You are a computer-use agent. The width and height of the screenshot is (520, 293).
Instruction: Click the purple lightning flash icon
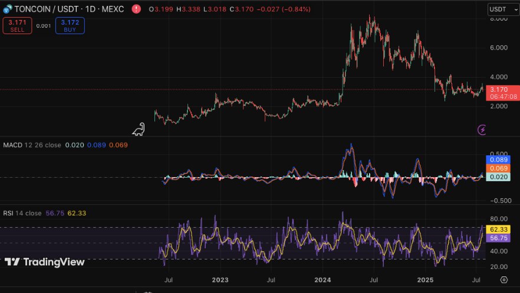[x=482, y=129]
